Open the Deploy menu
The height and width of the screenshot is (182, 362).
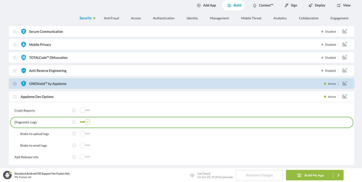[317, 5]
